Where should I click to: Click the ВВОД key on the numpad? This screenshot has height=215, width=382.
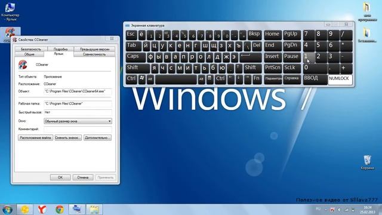(315, 79)
